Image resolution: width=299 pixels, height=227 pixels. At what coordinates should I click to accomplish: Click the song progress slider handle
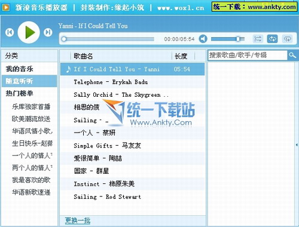(64, 39)
